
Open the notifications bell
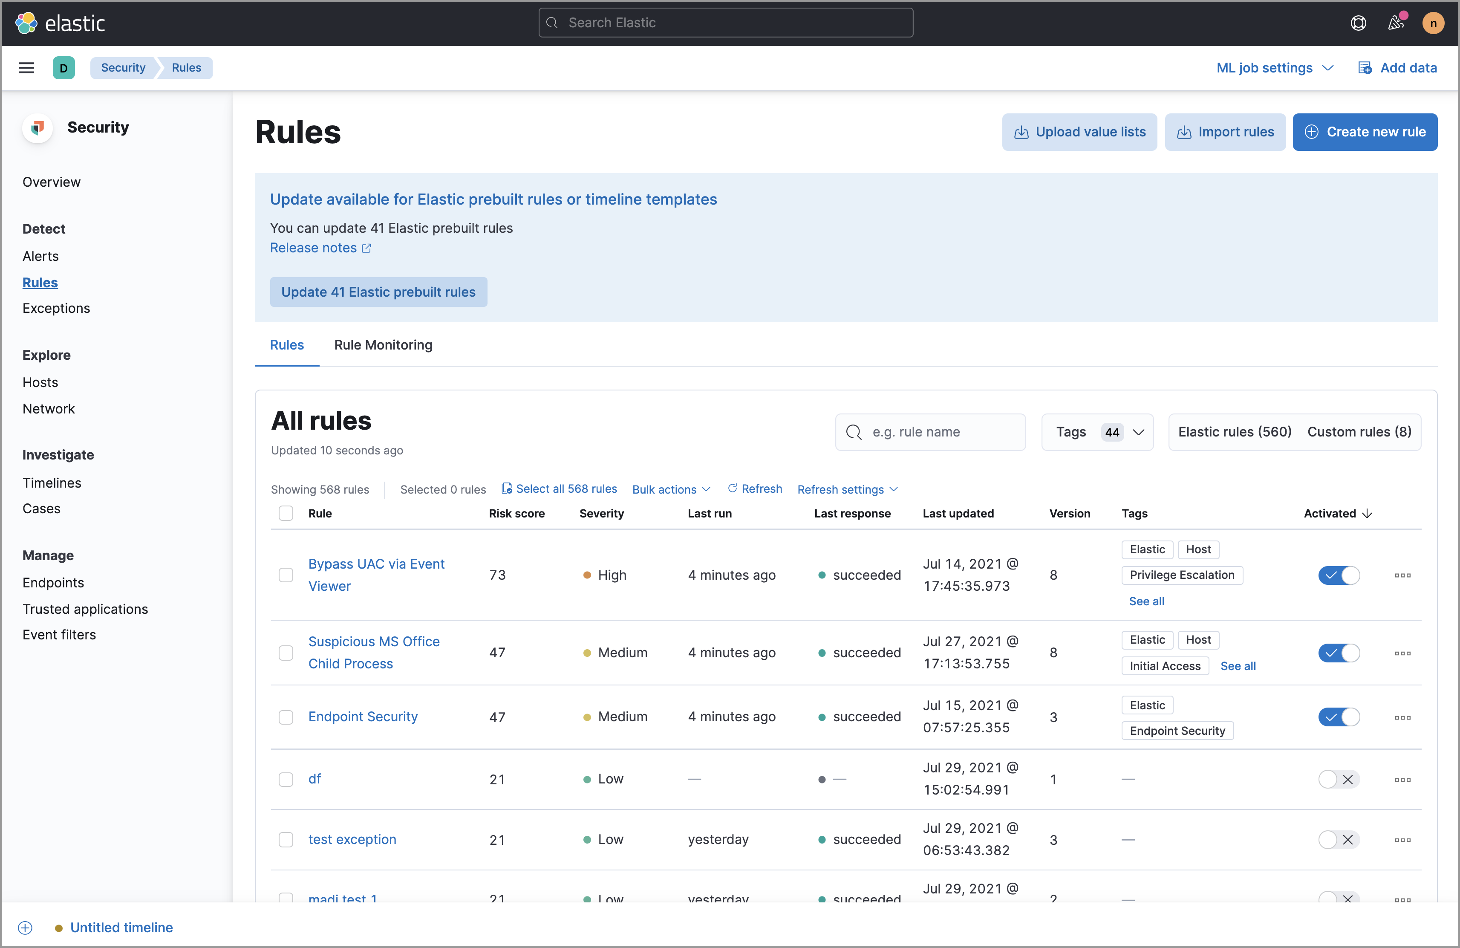pyautogui.click(x=1396, y=23)
